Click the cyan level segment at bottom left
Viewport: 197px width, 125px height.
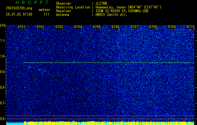pyautogui.click(x=15, y=124)
